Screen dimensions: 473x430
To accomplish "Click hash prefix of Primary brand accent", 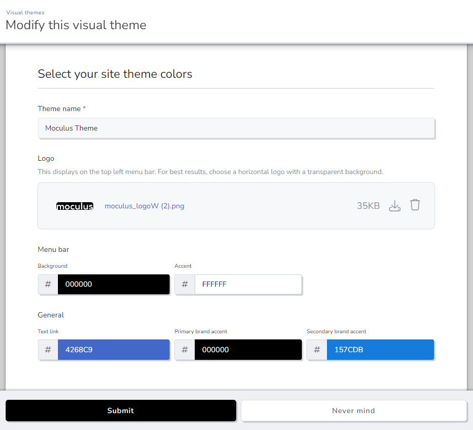I will click(x=185, y=350).
